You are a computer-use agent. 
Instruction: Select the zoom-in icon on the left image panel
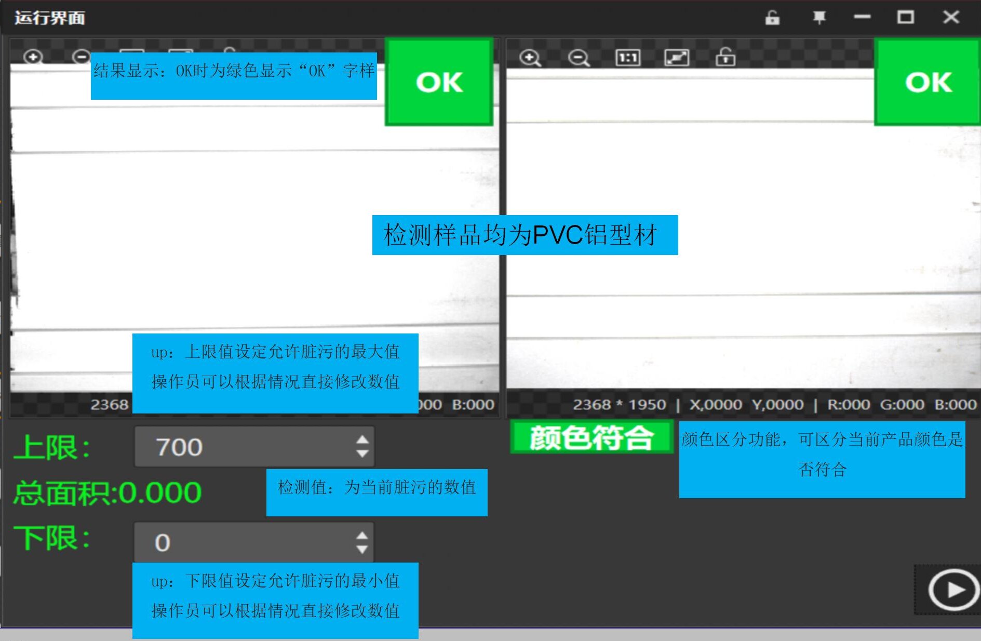pos(32,56)
